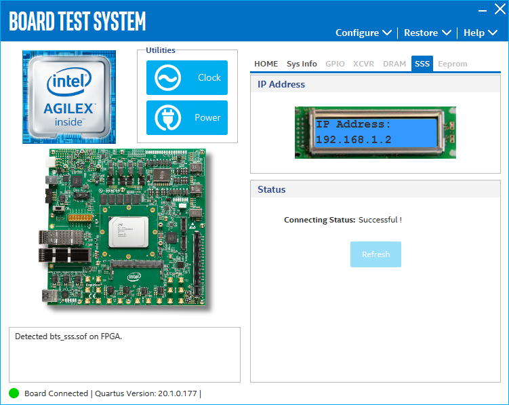Viewport: 509px width, 405px height.
Task: Click the 'Successful !' connecting status text
Action: tap(380, 220)
